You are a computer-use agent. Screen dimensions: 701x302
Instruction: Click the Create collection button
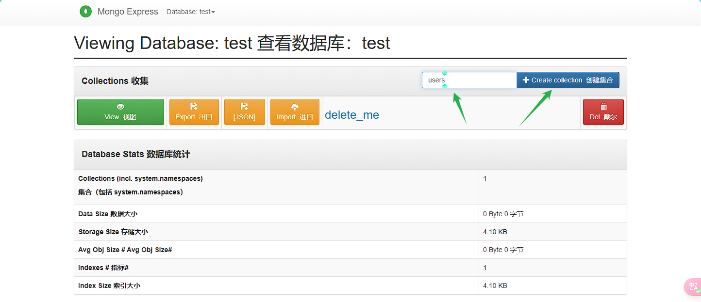pos(567,80)
